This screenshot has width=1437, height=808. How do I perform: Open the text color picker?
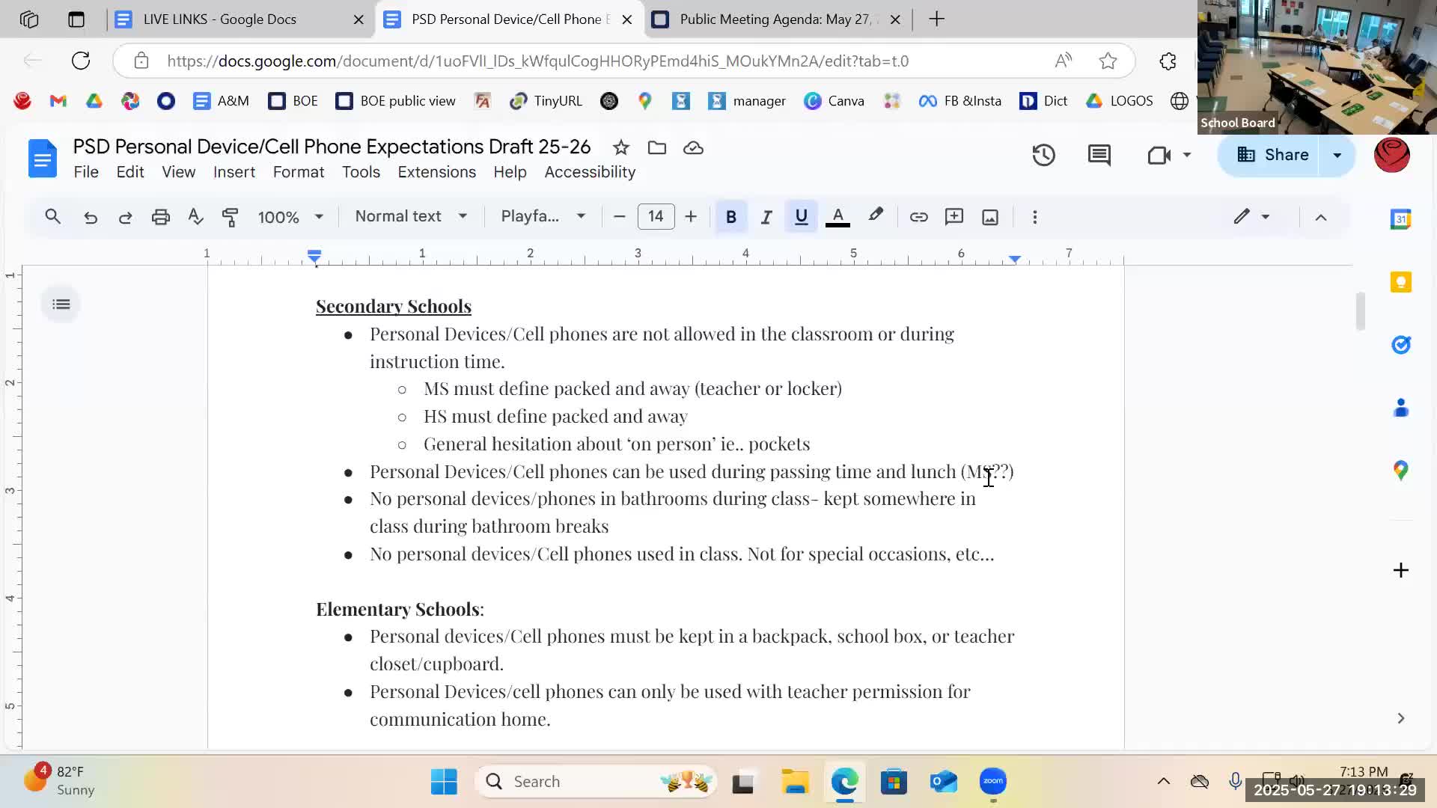pos(838,217)
